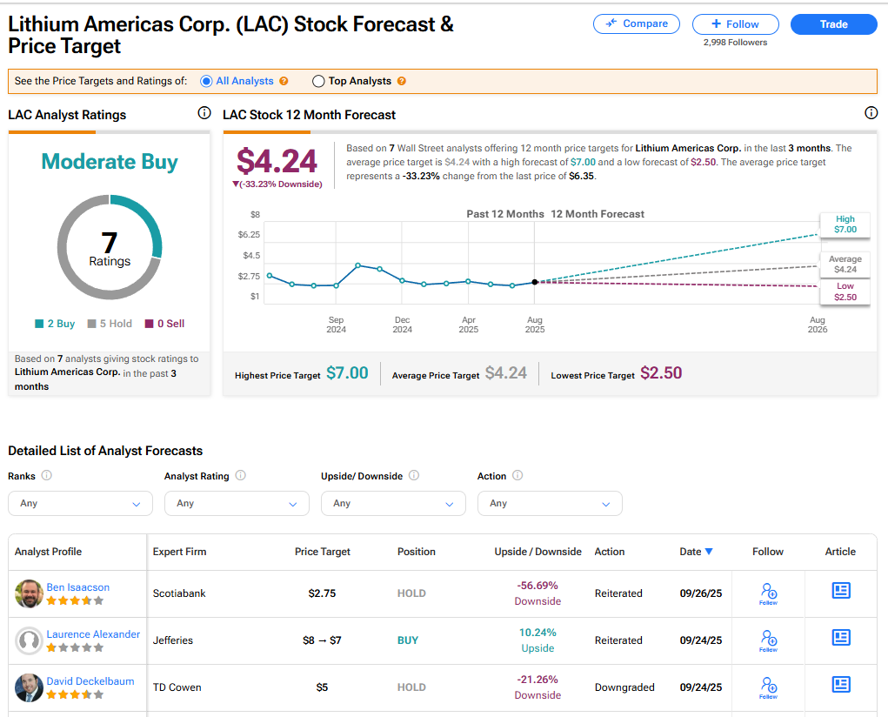Click the Downgraded action for TD Cowen

tap(624, 687)
